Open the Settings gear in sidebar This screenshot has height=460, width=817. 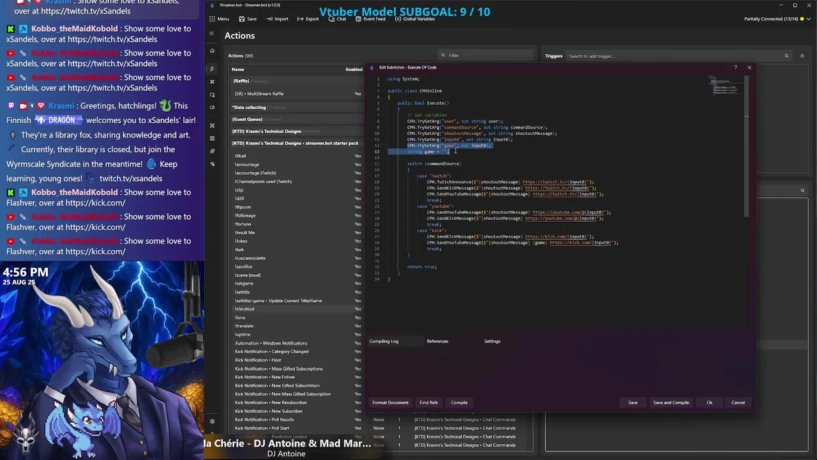212,422
